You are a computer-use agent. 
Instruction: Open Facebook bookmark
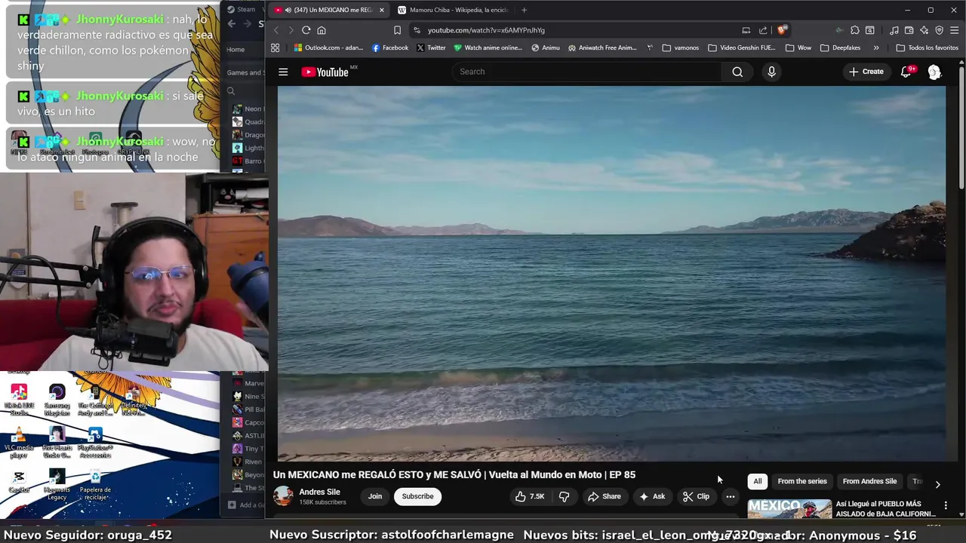click(390, 48)
